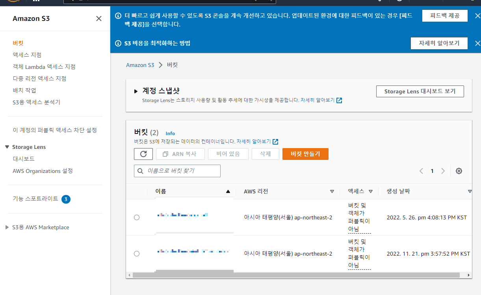Sort by 이름 column arrow
Screen dimensions: 481x295
228,191
